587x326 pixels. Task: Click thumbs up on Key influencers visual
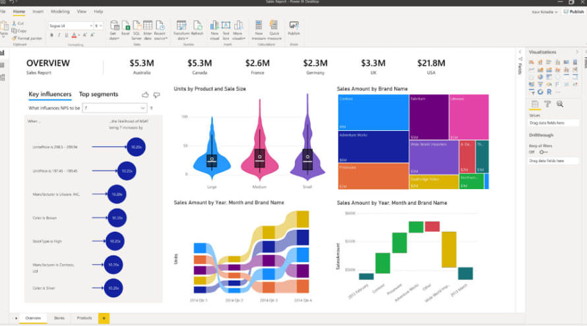146,95
